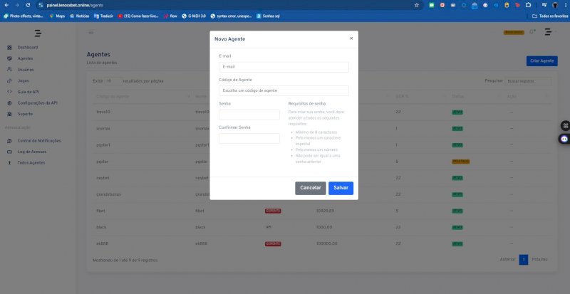View site information icon in address bar
Viewport: 570px width, 294px height.
pyautogui.click(x=41, y=5)
